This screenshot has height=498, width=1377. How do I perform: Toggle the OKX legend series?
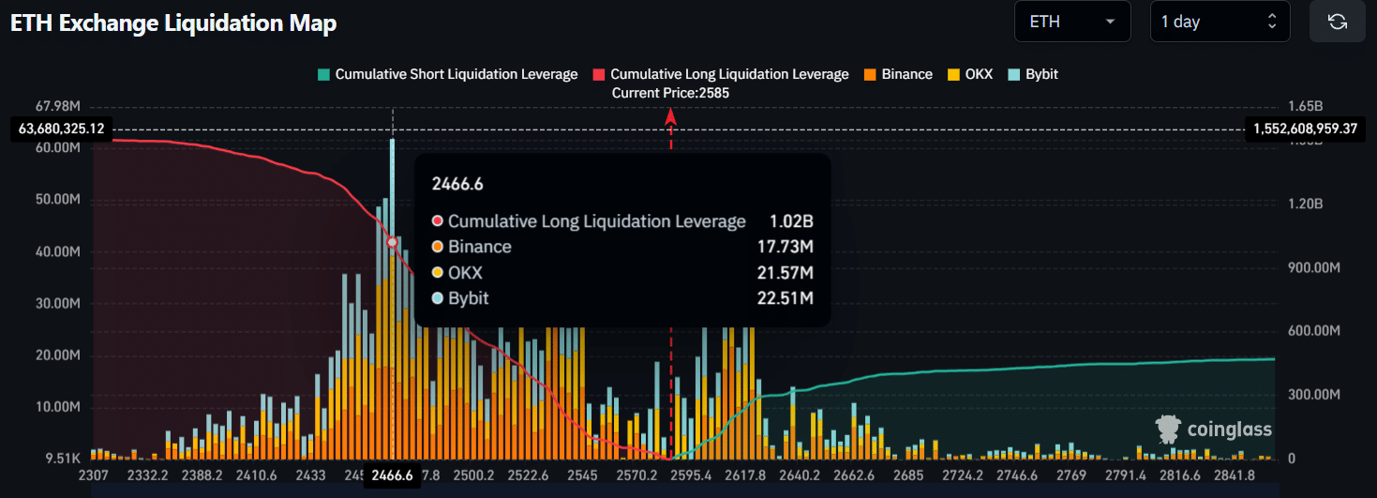970,74
